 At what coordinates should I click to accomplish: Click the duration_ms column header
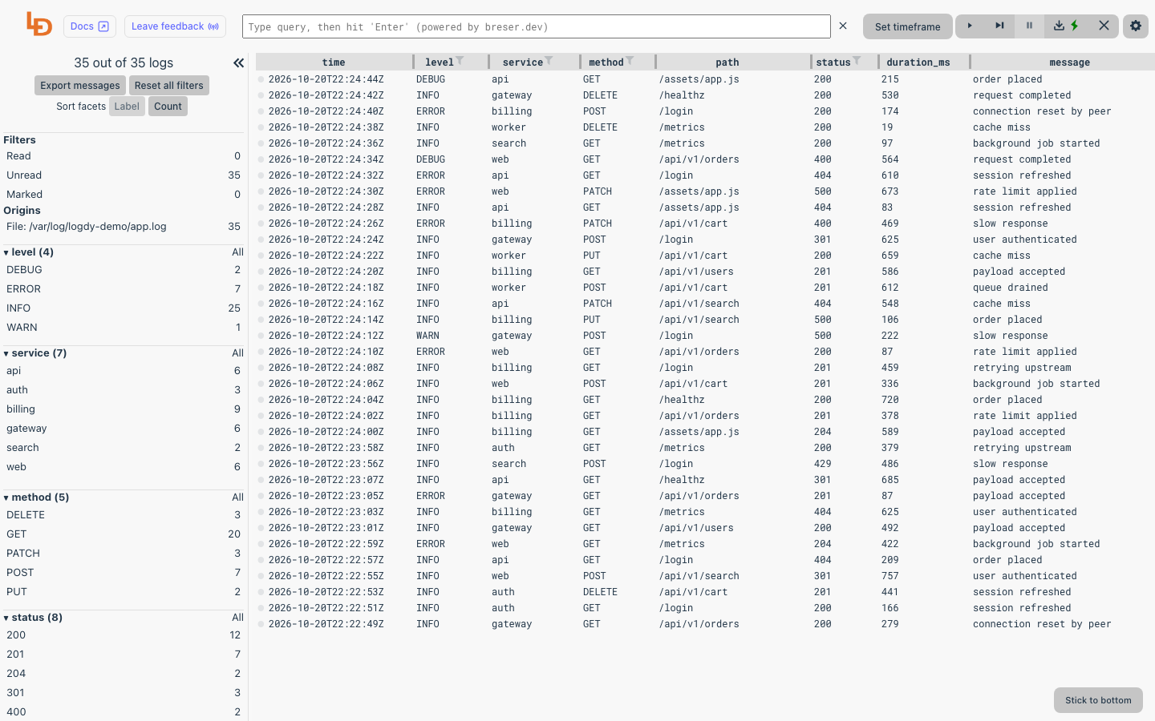click(x=918, y=62)
